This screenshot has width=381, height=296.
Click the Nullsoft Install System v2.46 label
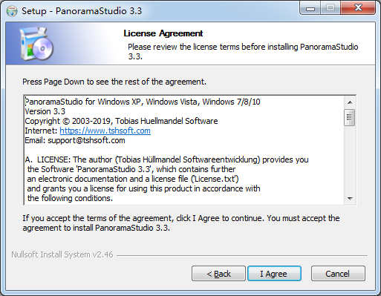pos(62,254)
